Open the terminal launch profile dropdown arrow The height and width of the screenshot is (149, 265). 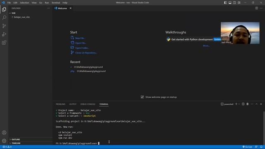[239, 104]
